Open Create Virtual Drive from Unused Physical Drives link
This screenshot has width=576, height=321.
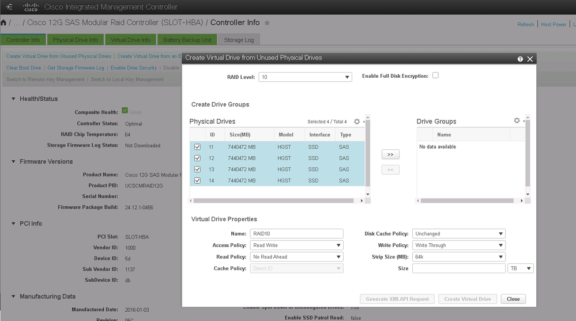[x=59, y=56]
